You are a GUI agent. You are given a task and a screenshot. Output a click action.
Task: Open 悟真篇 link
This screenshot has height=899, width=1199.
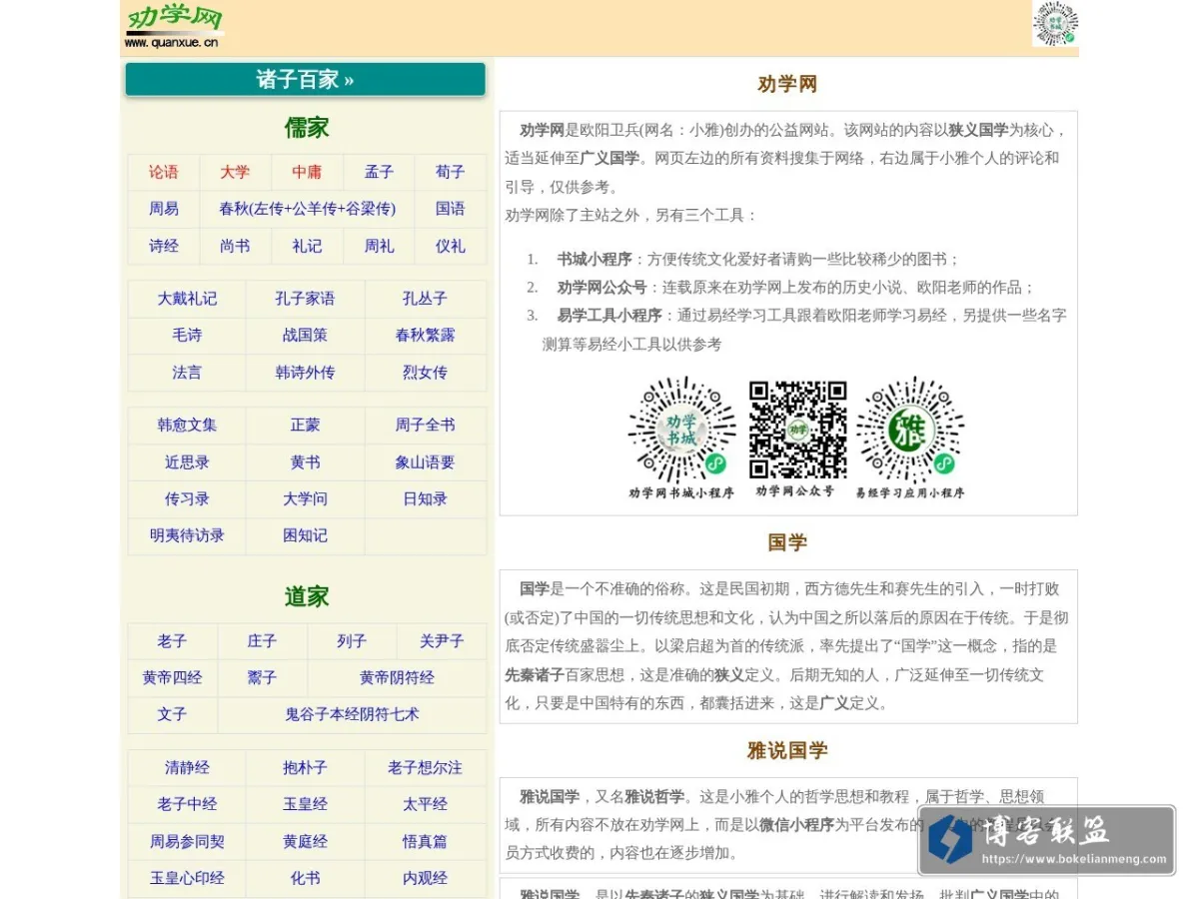(425, 842)
